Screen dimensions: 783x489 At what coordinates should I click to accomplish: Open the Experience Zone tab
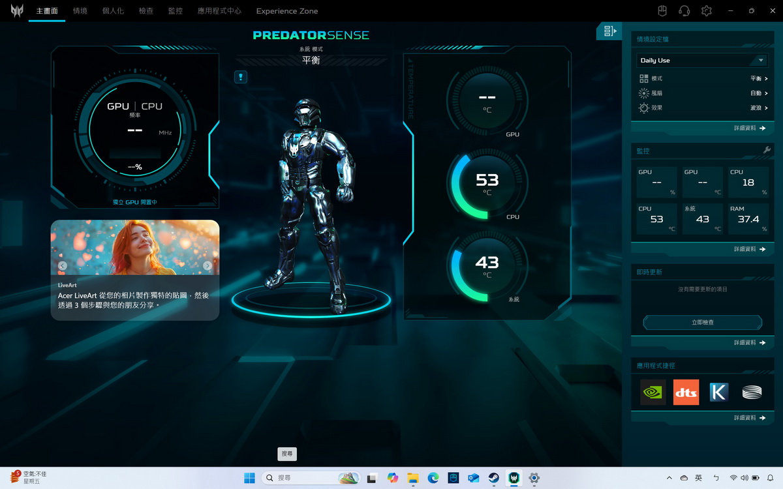point(286,11)
